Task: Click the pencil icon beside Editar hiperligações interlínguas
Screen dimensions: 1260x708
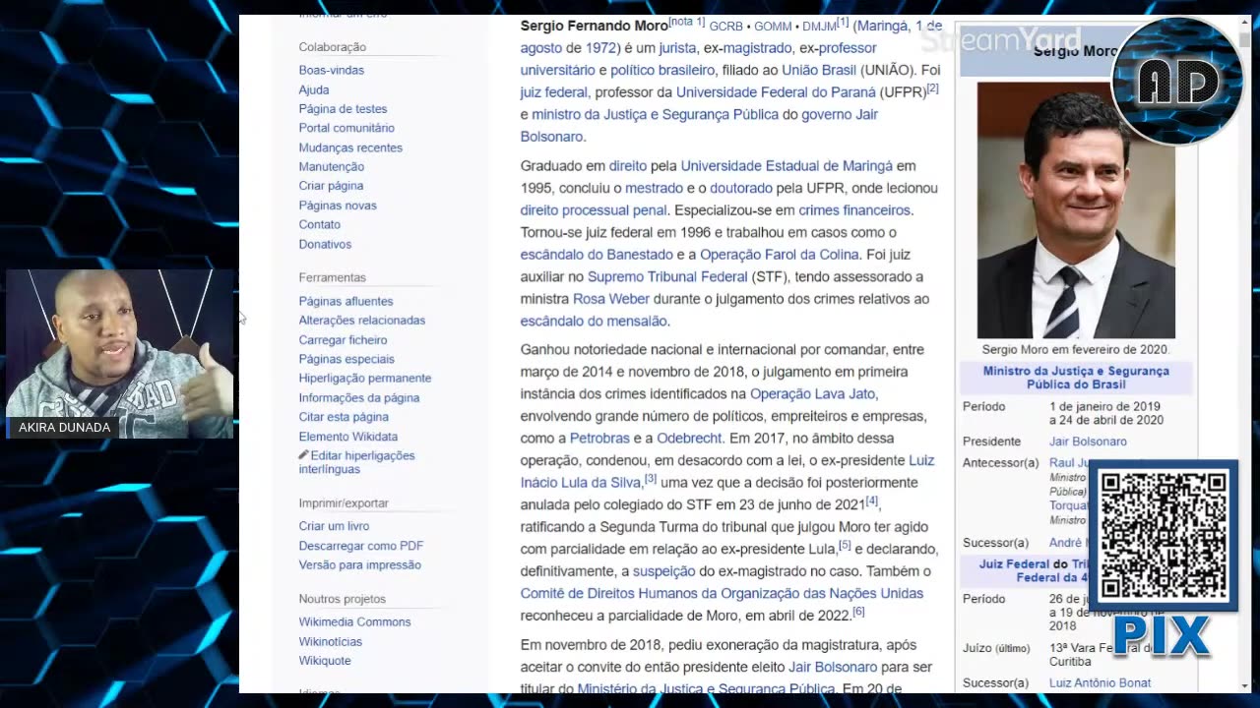Action: tap(304, 455)
